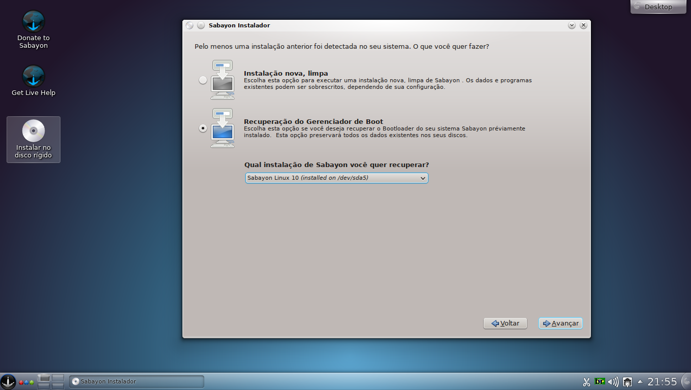Click Recuperação do Gerenciador de Boot heading
The width and height of the screenshot is (691, 390).
tap(313, 121)
